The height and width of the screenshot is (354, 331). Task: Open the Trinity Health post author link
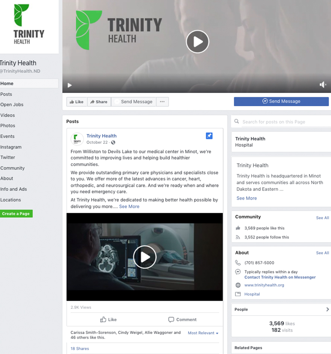pyautogui.click(x=102, y=136)
